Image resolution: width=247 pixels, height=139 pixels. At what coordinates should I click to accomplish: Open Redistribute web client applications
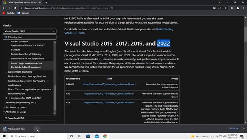pos(27,76)
